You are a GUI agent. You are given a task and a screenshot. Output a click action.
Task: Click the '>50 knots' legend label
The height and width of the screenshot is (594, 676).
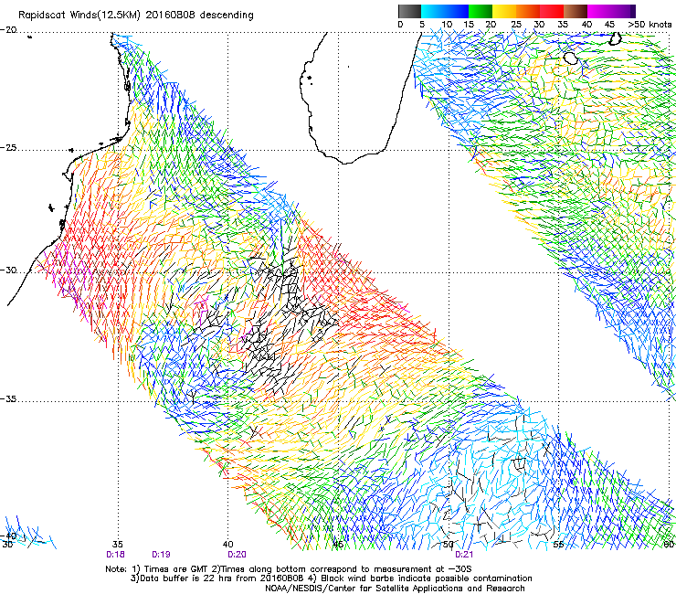pos(650,25)
